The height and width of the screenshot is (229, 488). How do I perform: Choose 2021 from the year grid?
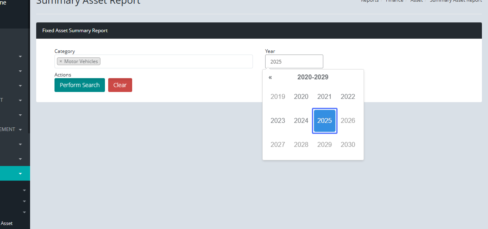[x=325, y=97]
